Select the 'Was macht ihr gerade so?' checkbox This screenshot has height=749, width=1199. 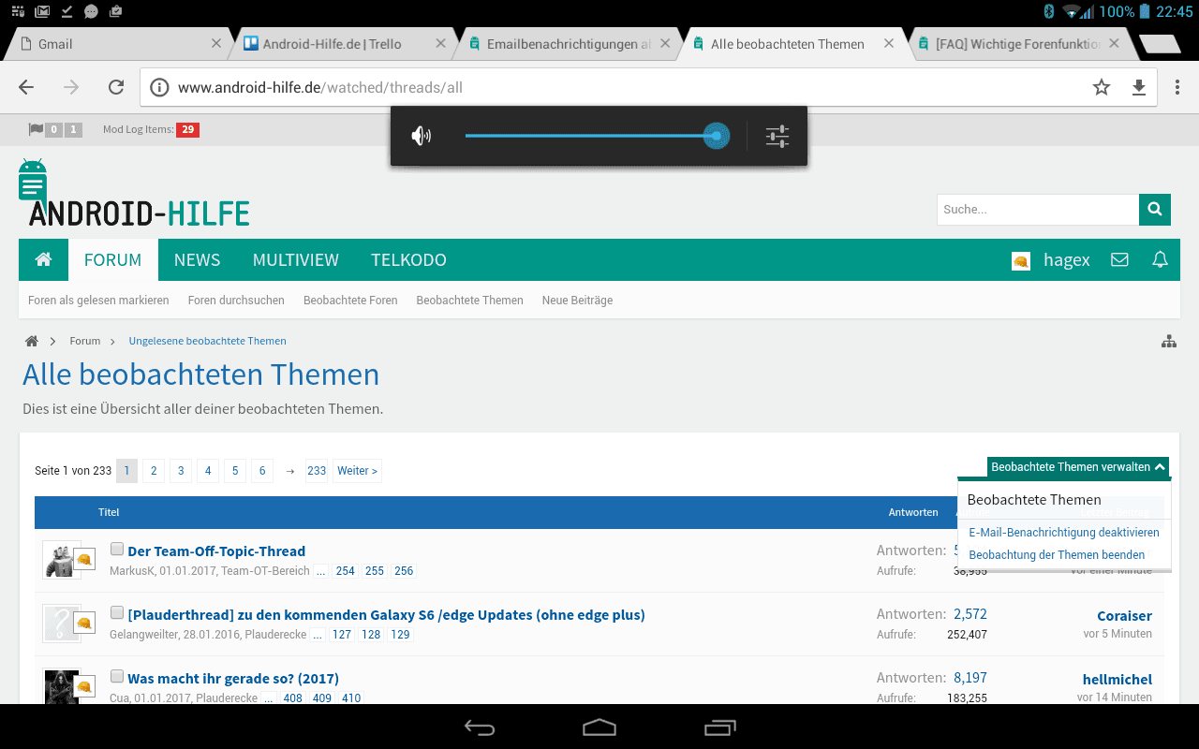tap(117, 677)
